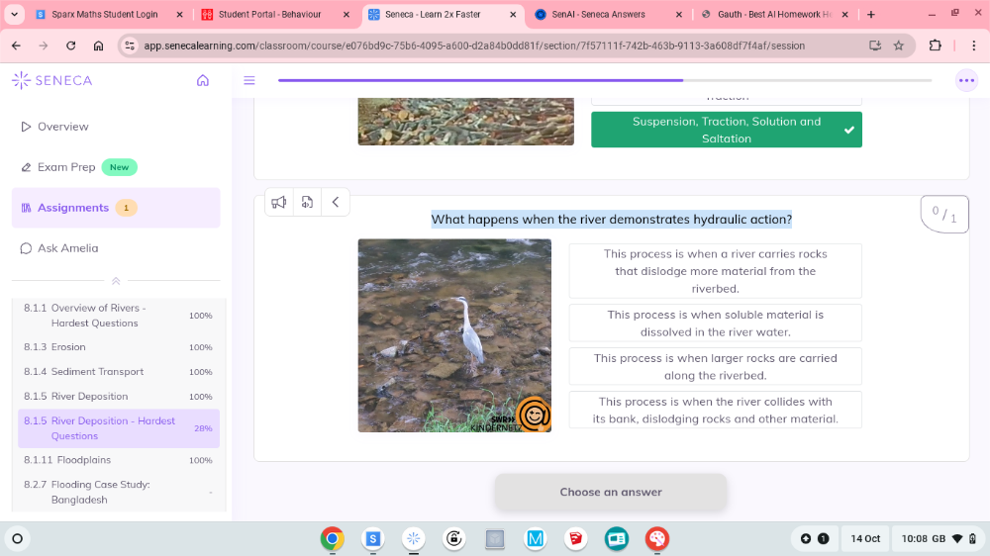The width and height of the screenshot is (990, 556).
Task: Open the Assignments menu item
Action: pos(73,208)
